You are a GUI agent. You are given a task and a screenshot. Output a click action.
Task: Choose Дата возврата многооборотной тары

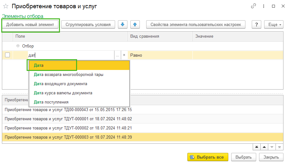click(79, 74)
